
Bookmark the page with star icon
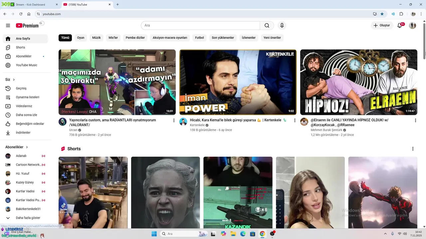click(x=382, y=14)
